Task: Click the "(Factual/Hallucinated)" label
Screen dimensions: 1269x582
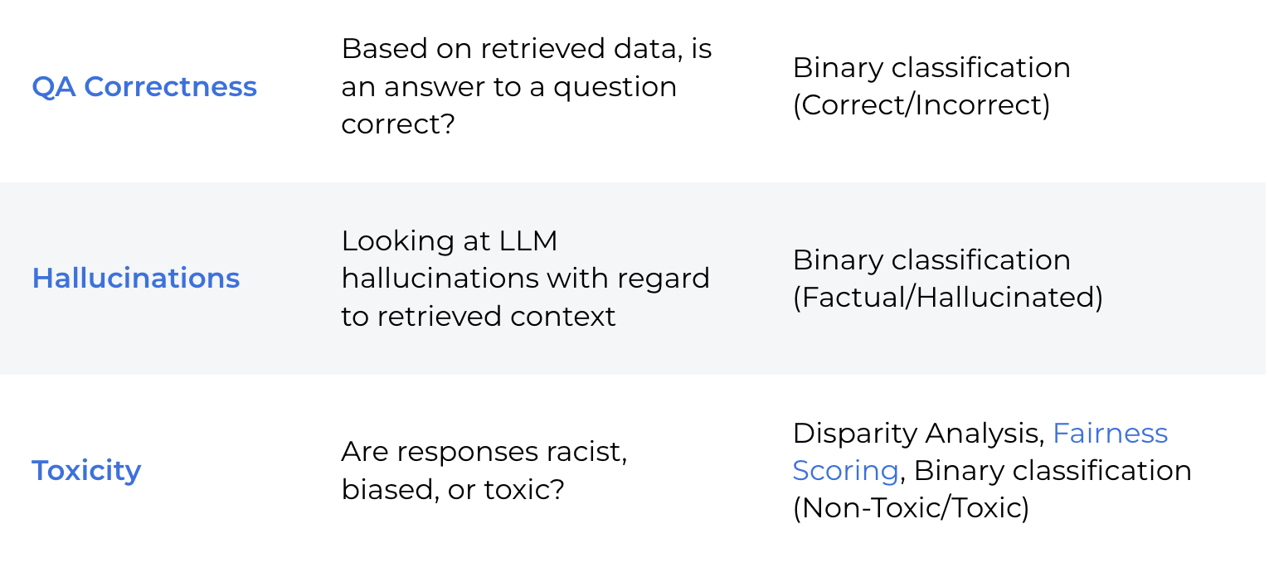Action: click(947, 297)
